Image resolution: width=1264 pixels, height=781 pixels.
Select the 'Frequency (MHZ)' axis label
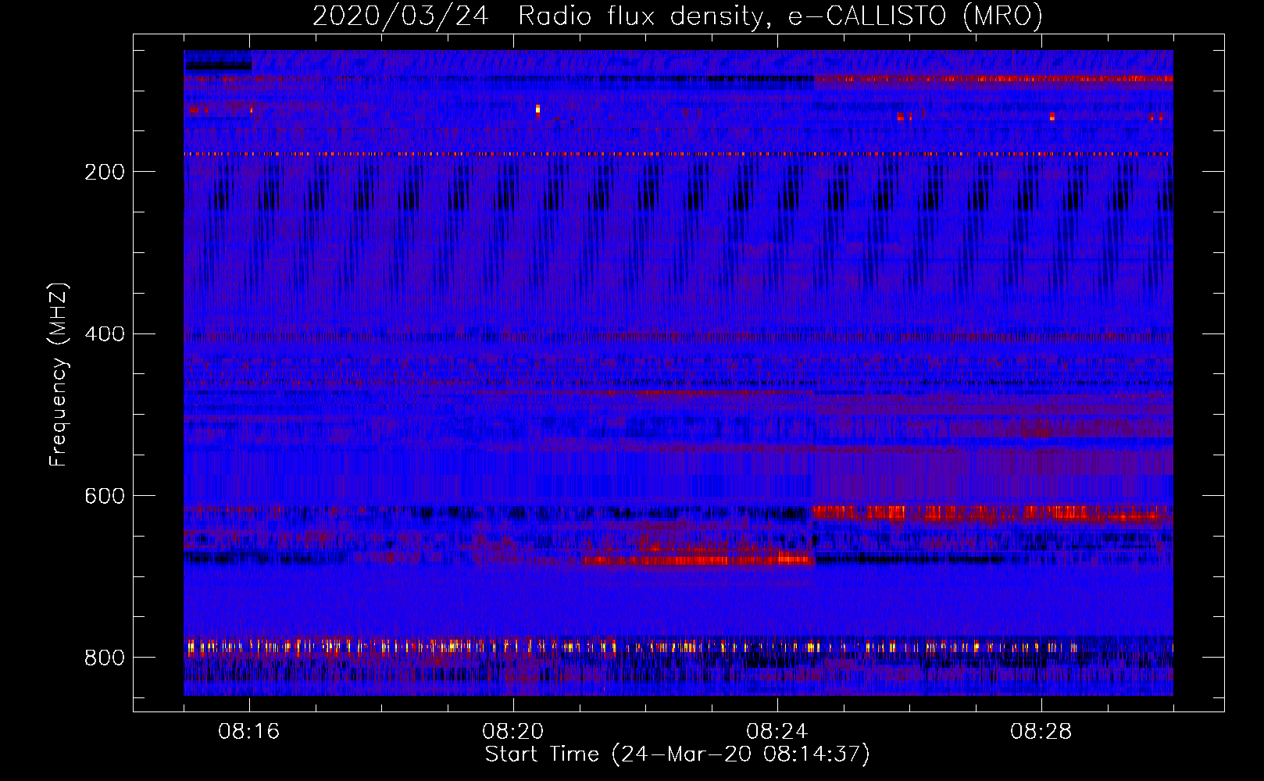59,375
